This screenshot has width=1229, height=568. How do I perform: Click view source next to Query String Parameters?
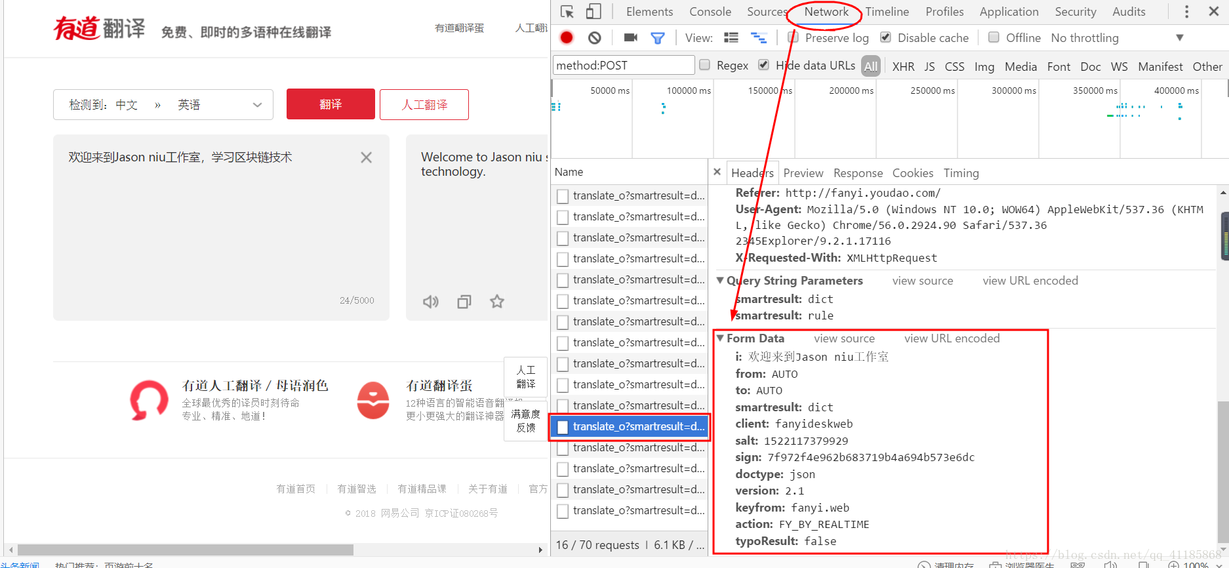coord(922,281)
